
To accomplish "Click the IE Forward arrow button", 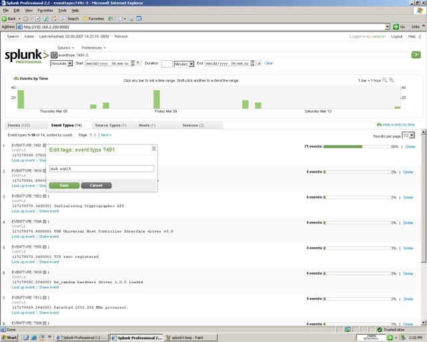I will coord(25,19).
